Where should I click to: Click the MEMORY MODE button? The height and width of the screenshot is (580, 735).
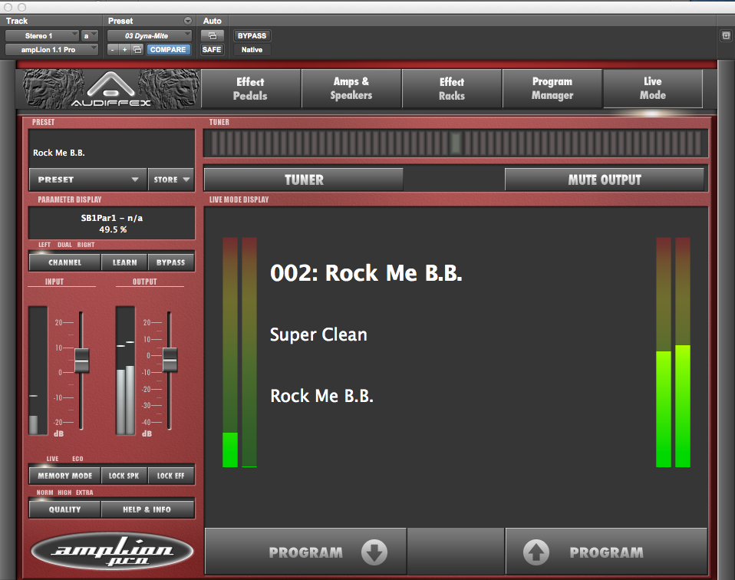pos(64,476)
